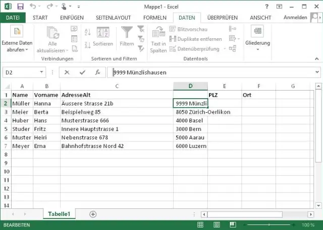Image resolution: width=323 pixels, height=230 pixels.
Task: Switch to the EINFÜGEN ribbon tab
Action: click(72, 18)
